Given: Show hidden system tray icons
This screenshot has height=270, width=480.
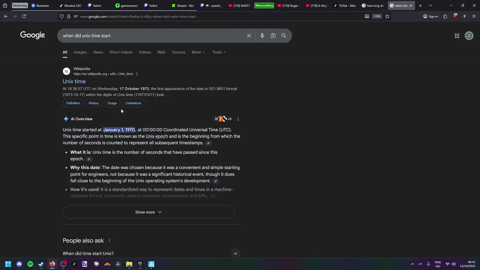Looking at the screenshot, I should click(x=412, y=264).
